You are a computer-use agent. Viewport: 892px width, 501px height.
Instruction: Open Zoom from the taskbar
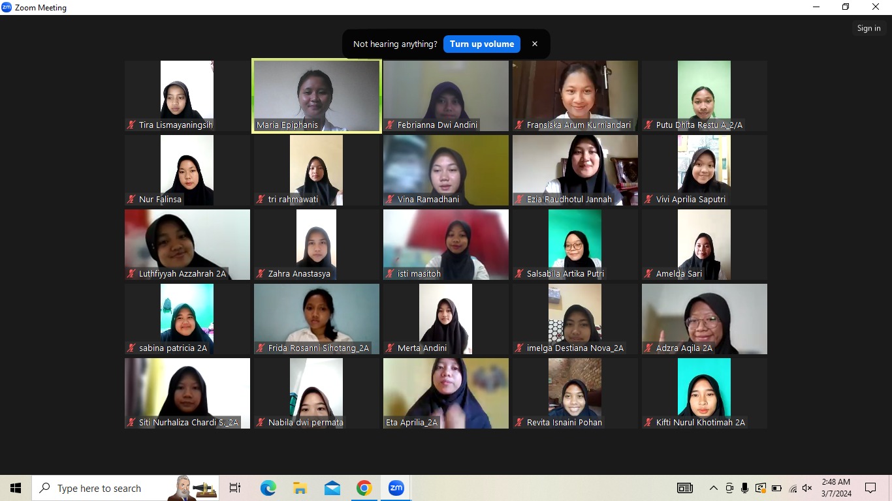coord(396,488)
